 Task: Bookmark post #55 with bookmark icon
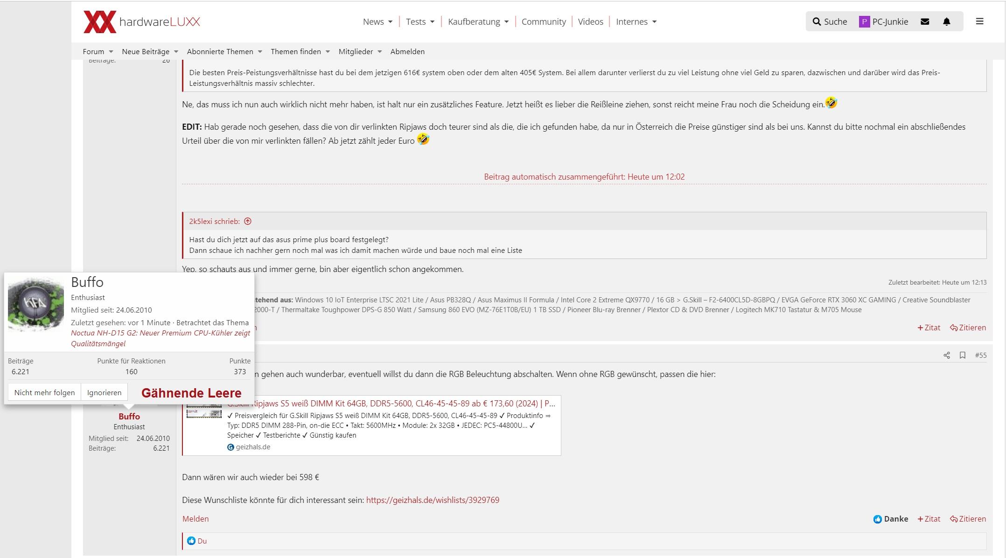(962, 356)
